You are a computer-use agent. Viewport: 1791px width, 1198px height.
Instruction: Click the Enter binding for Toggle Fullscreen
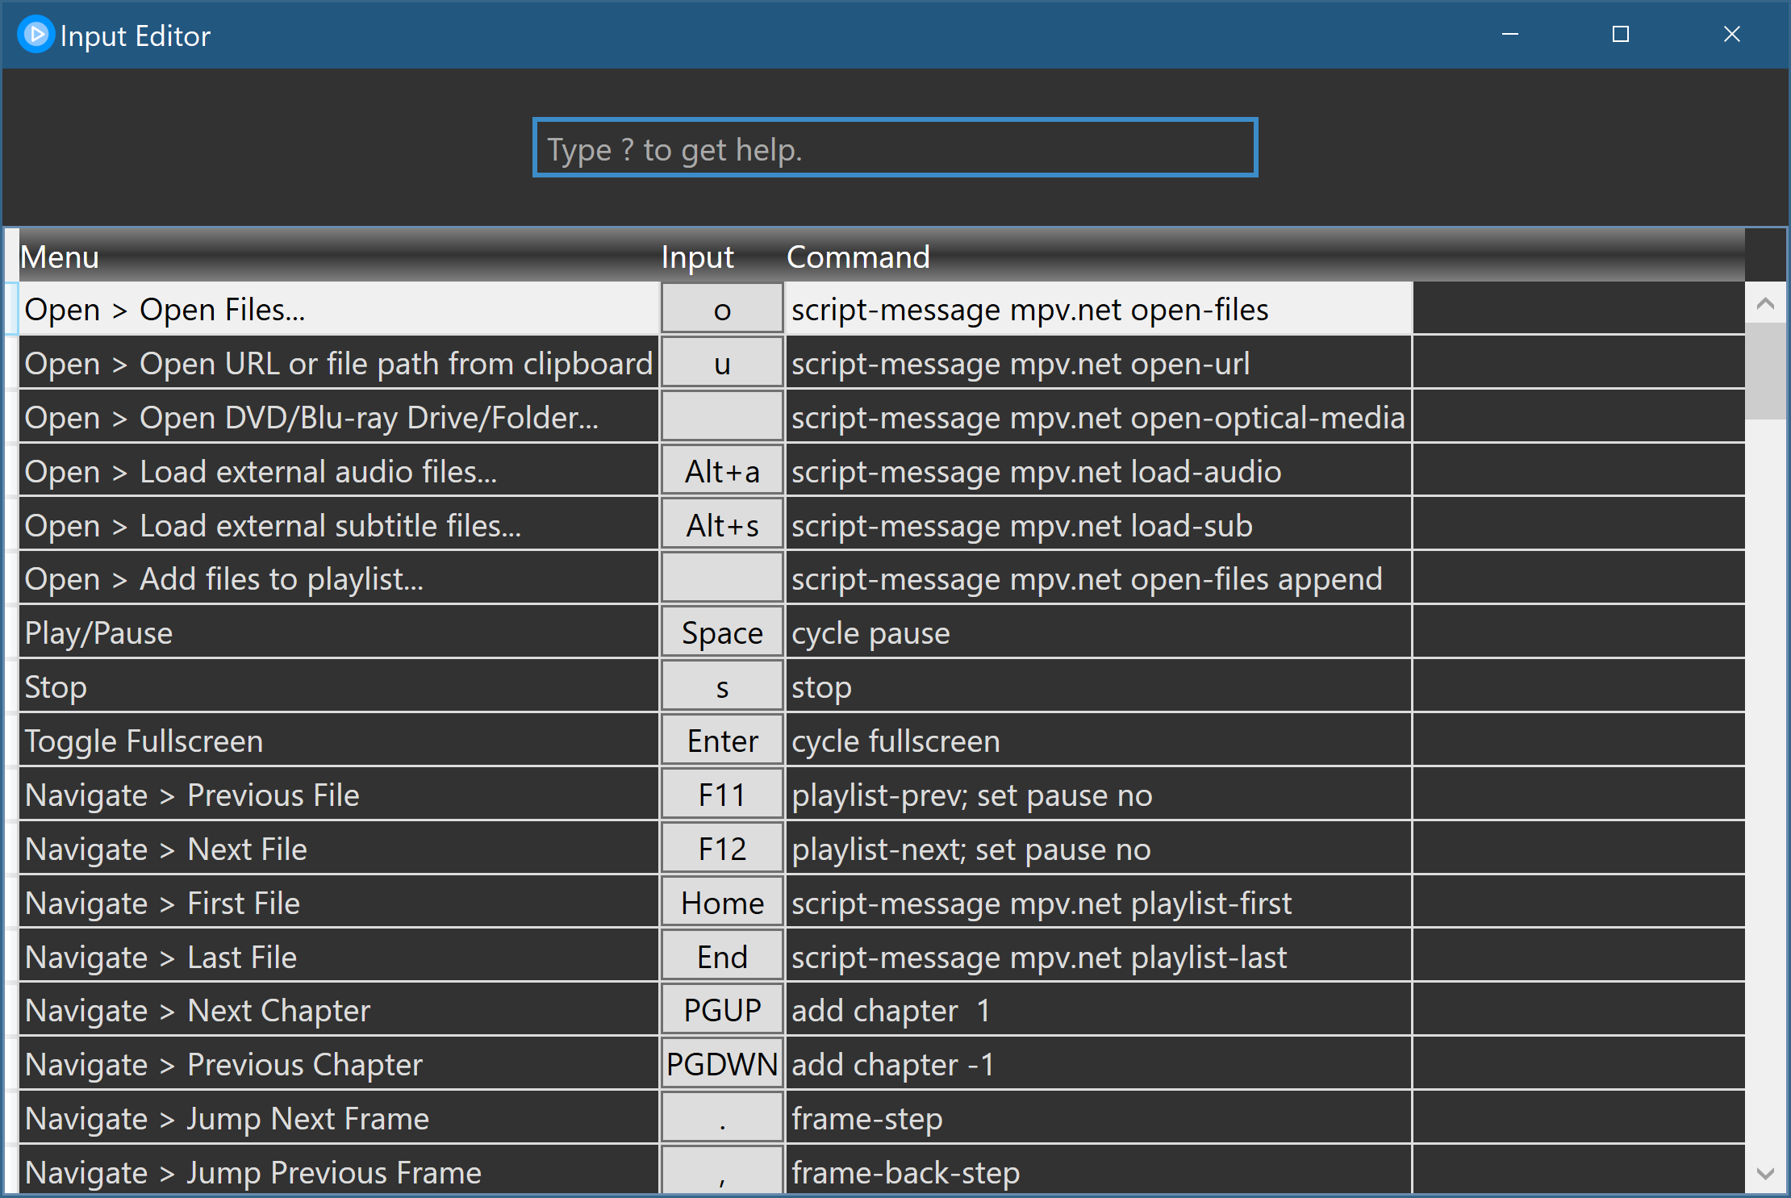[x=722, y=741]
